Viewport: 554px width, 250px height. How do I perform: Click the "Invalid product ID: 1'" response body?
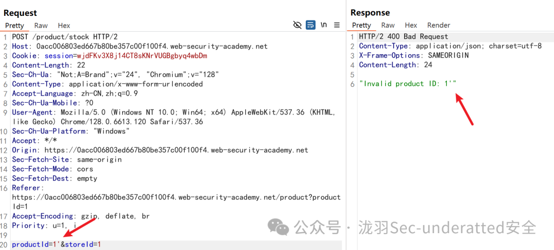click(x=408, y=84)
